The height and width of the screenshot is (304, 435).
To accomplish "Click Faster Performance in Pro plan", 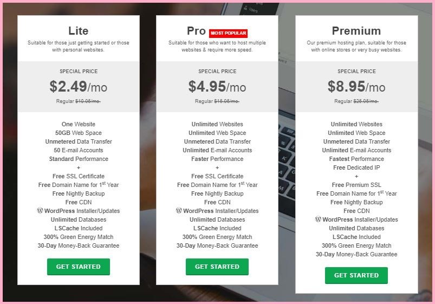I will click(x=217, y=159).
